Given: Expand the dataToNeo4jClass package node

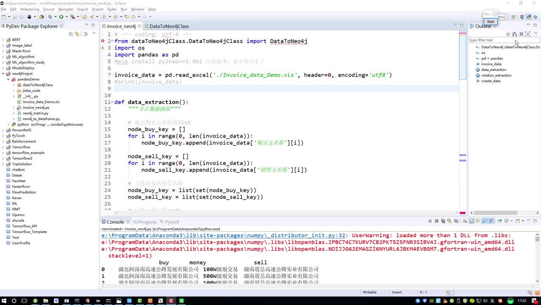Looking at the screenshot, I should coord(14,85).
